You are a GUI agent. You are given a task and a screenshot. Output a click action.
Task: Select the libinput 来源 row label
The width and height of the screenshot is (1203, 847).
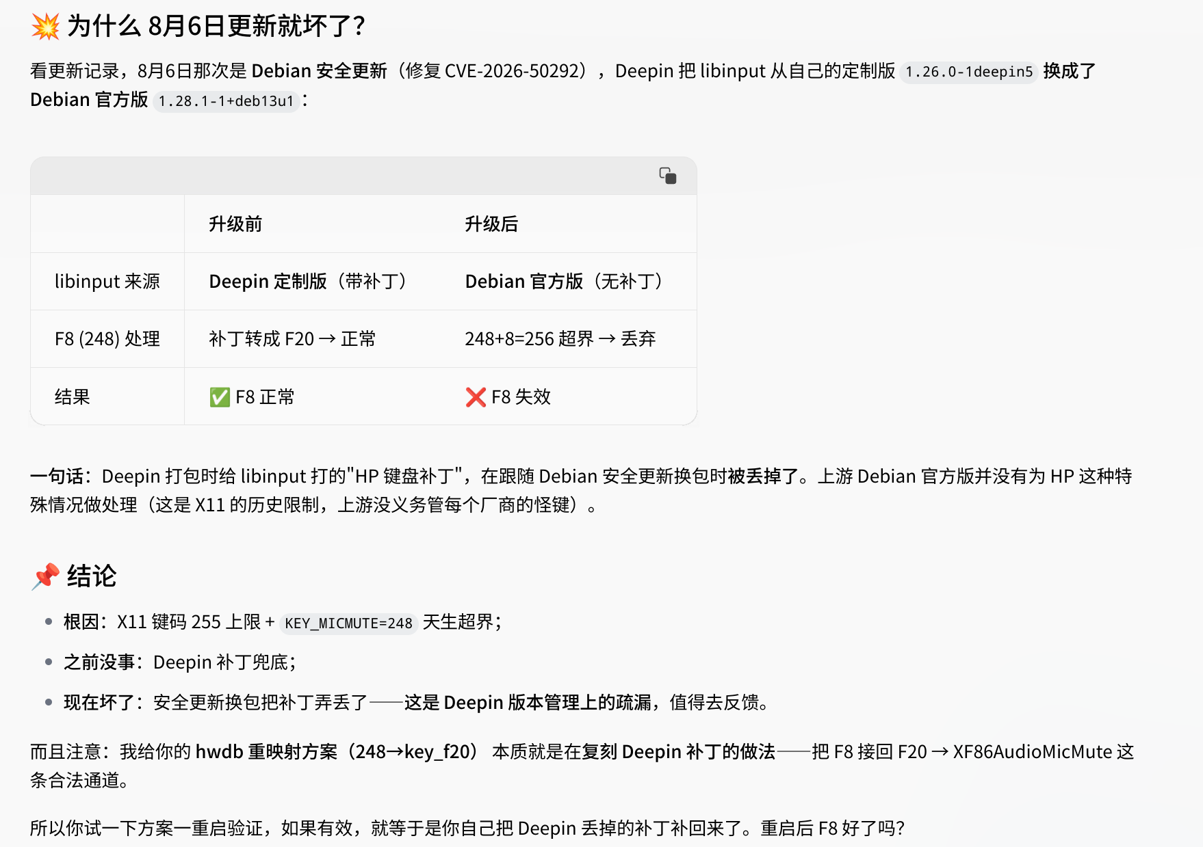point(107,282)
